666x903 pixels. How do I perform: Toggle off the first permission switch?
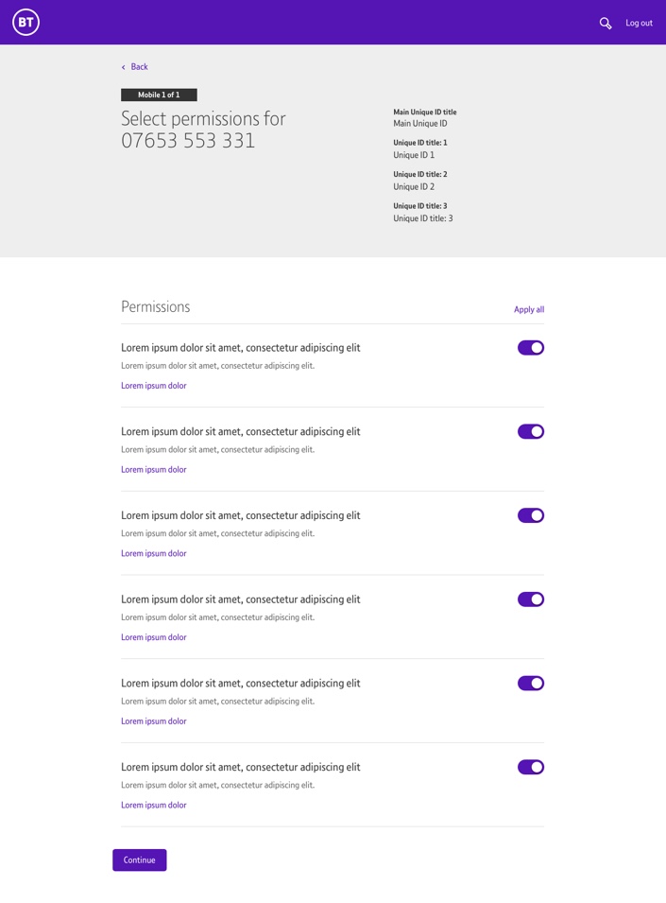pos(531,348)
